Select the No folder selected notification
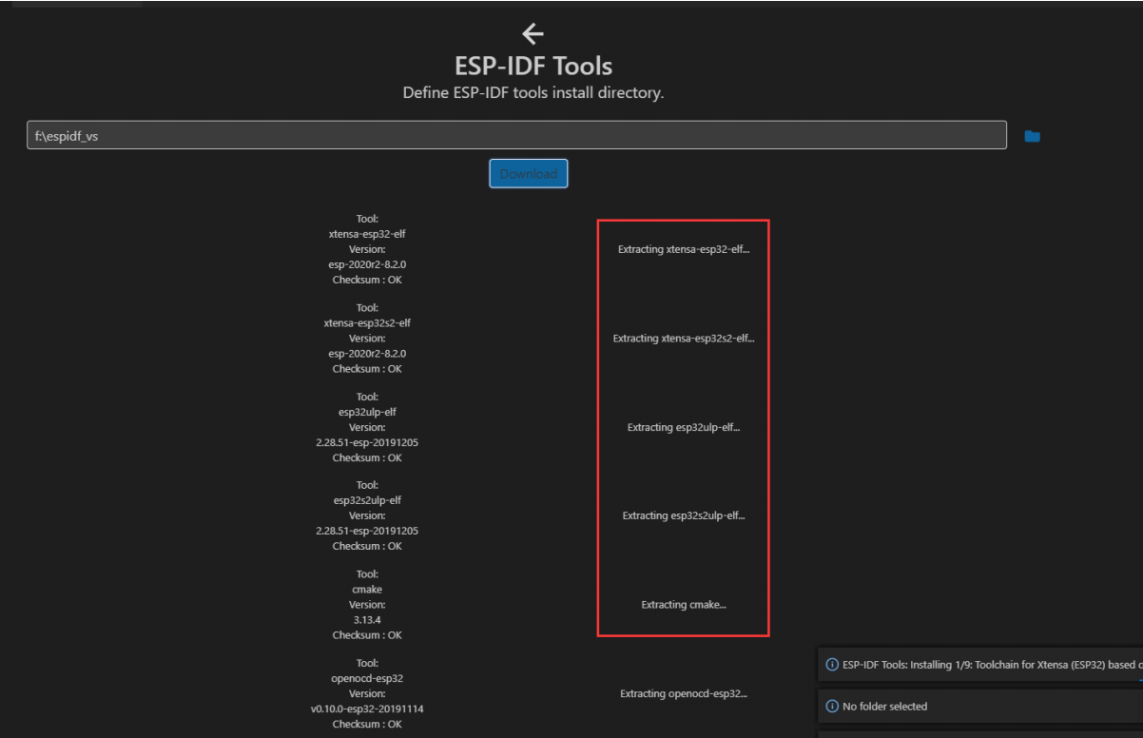This screenshot has height=738, width=1143. pyautogui.click(x=980, y=707)
